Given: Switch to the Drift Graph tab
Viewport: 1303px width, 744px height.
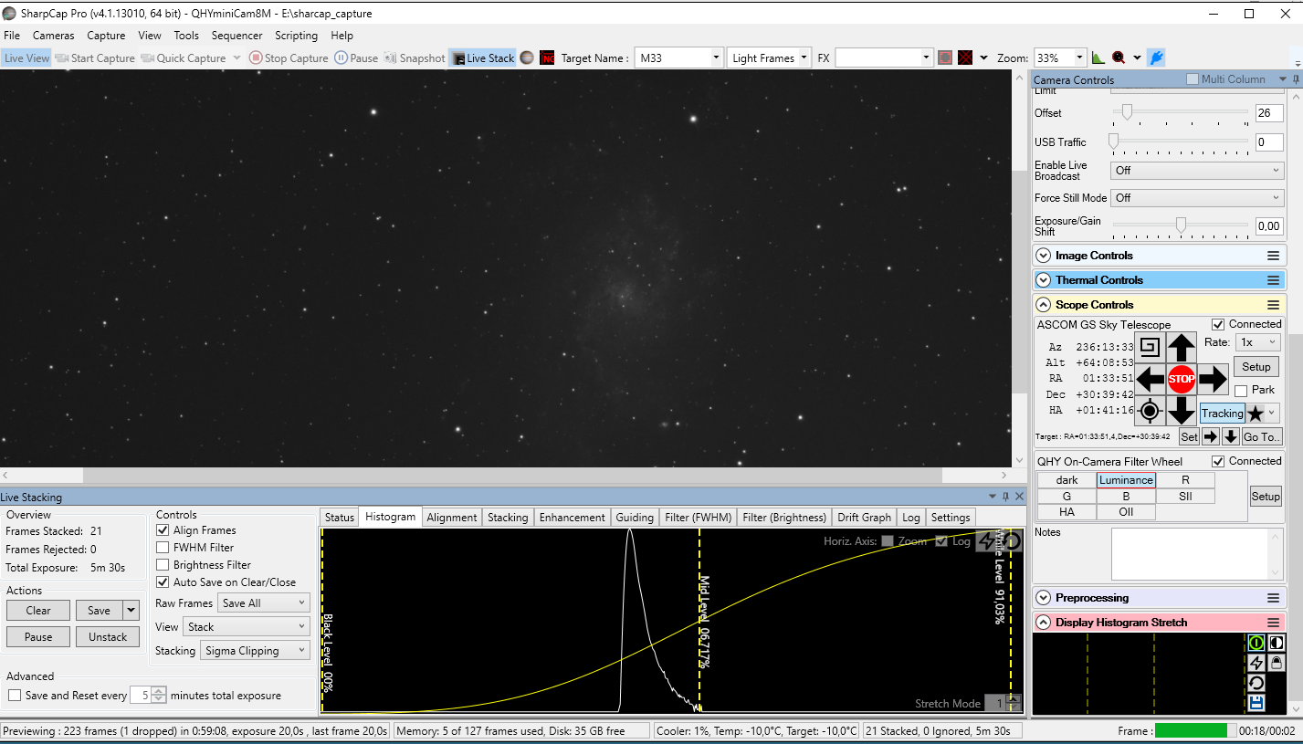Looking at the screenshot, I should [864, 518].
